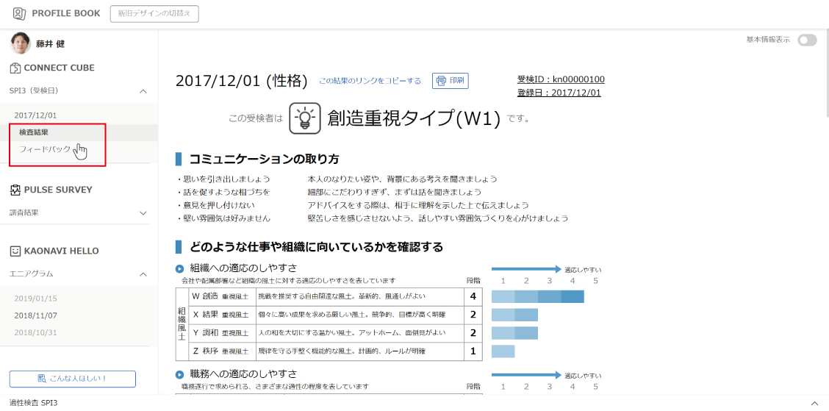
Task: Click the 組織への適応のしやすさ bullet icon
Action: coord(180,268)
